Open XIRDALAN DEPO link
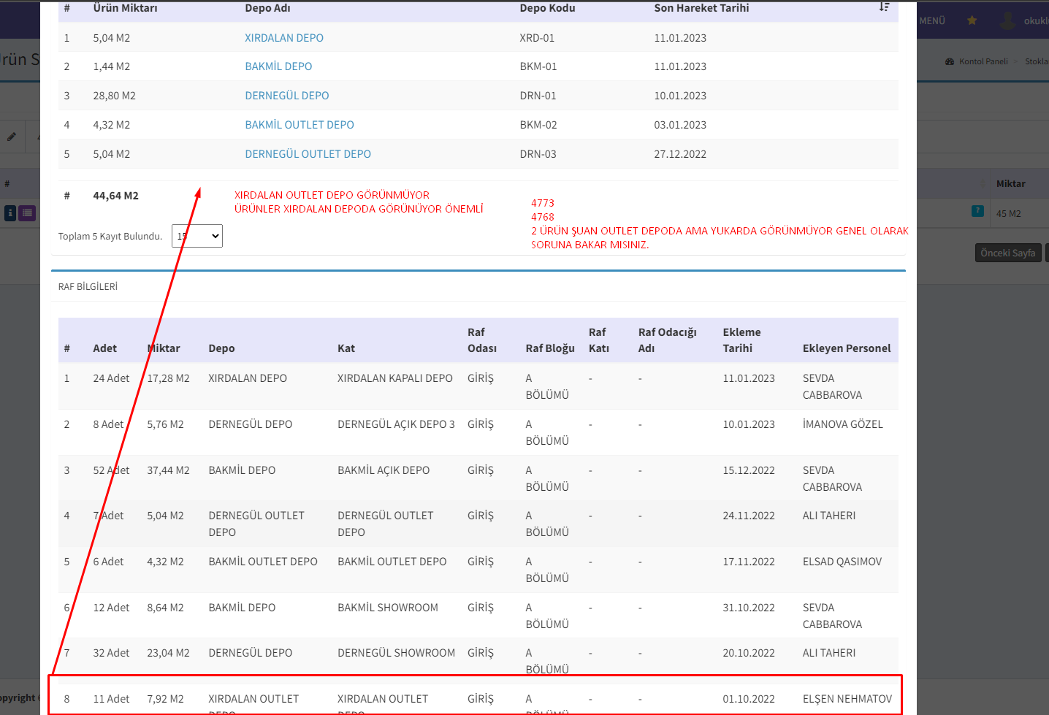The width and height of the screenshot is (1049, 715). (x=284, y=38)
